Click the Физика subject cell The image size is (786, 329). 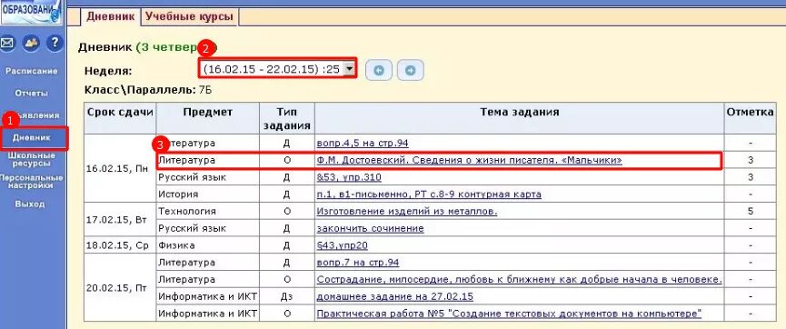click(207, 245)
